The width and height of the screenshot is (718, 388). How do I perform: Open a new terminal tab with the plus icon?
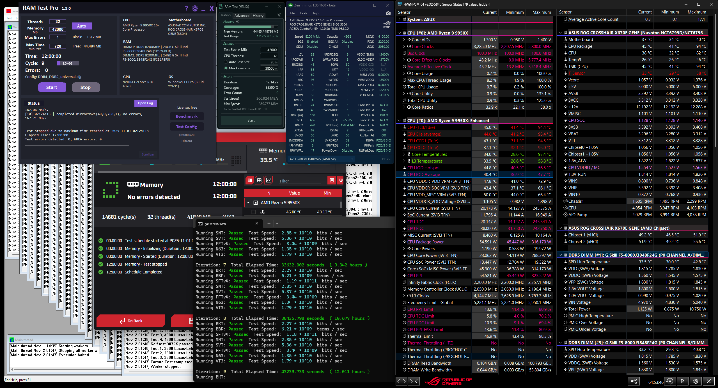(269, 223)
